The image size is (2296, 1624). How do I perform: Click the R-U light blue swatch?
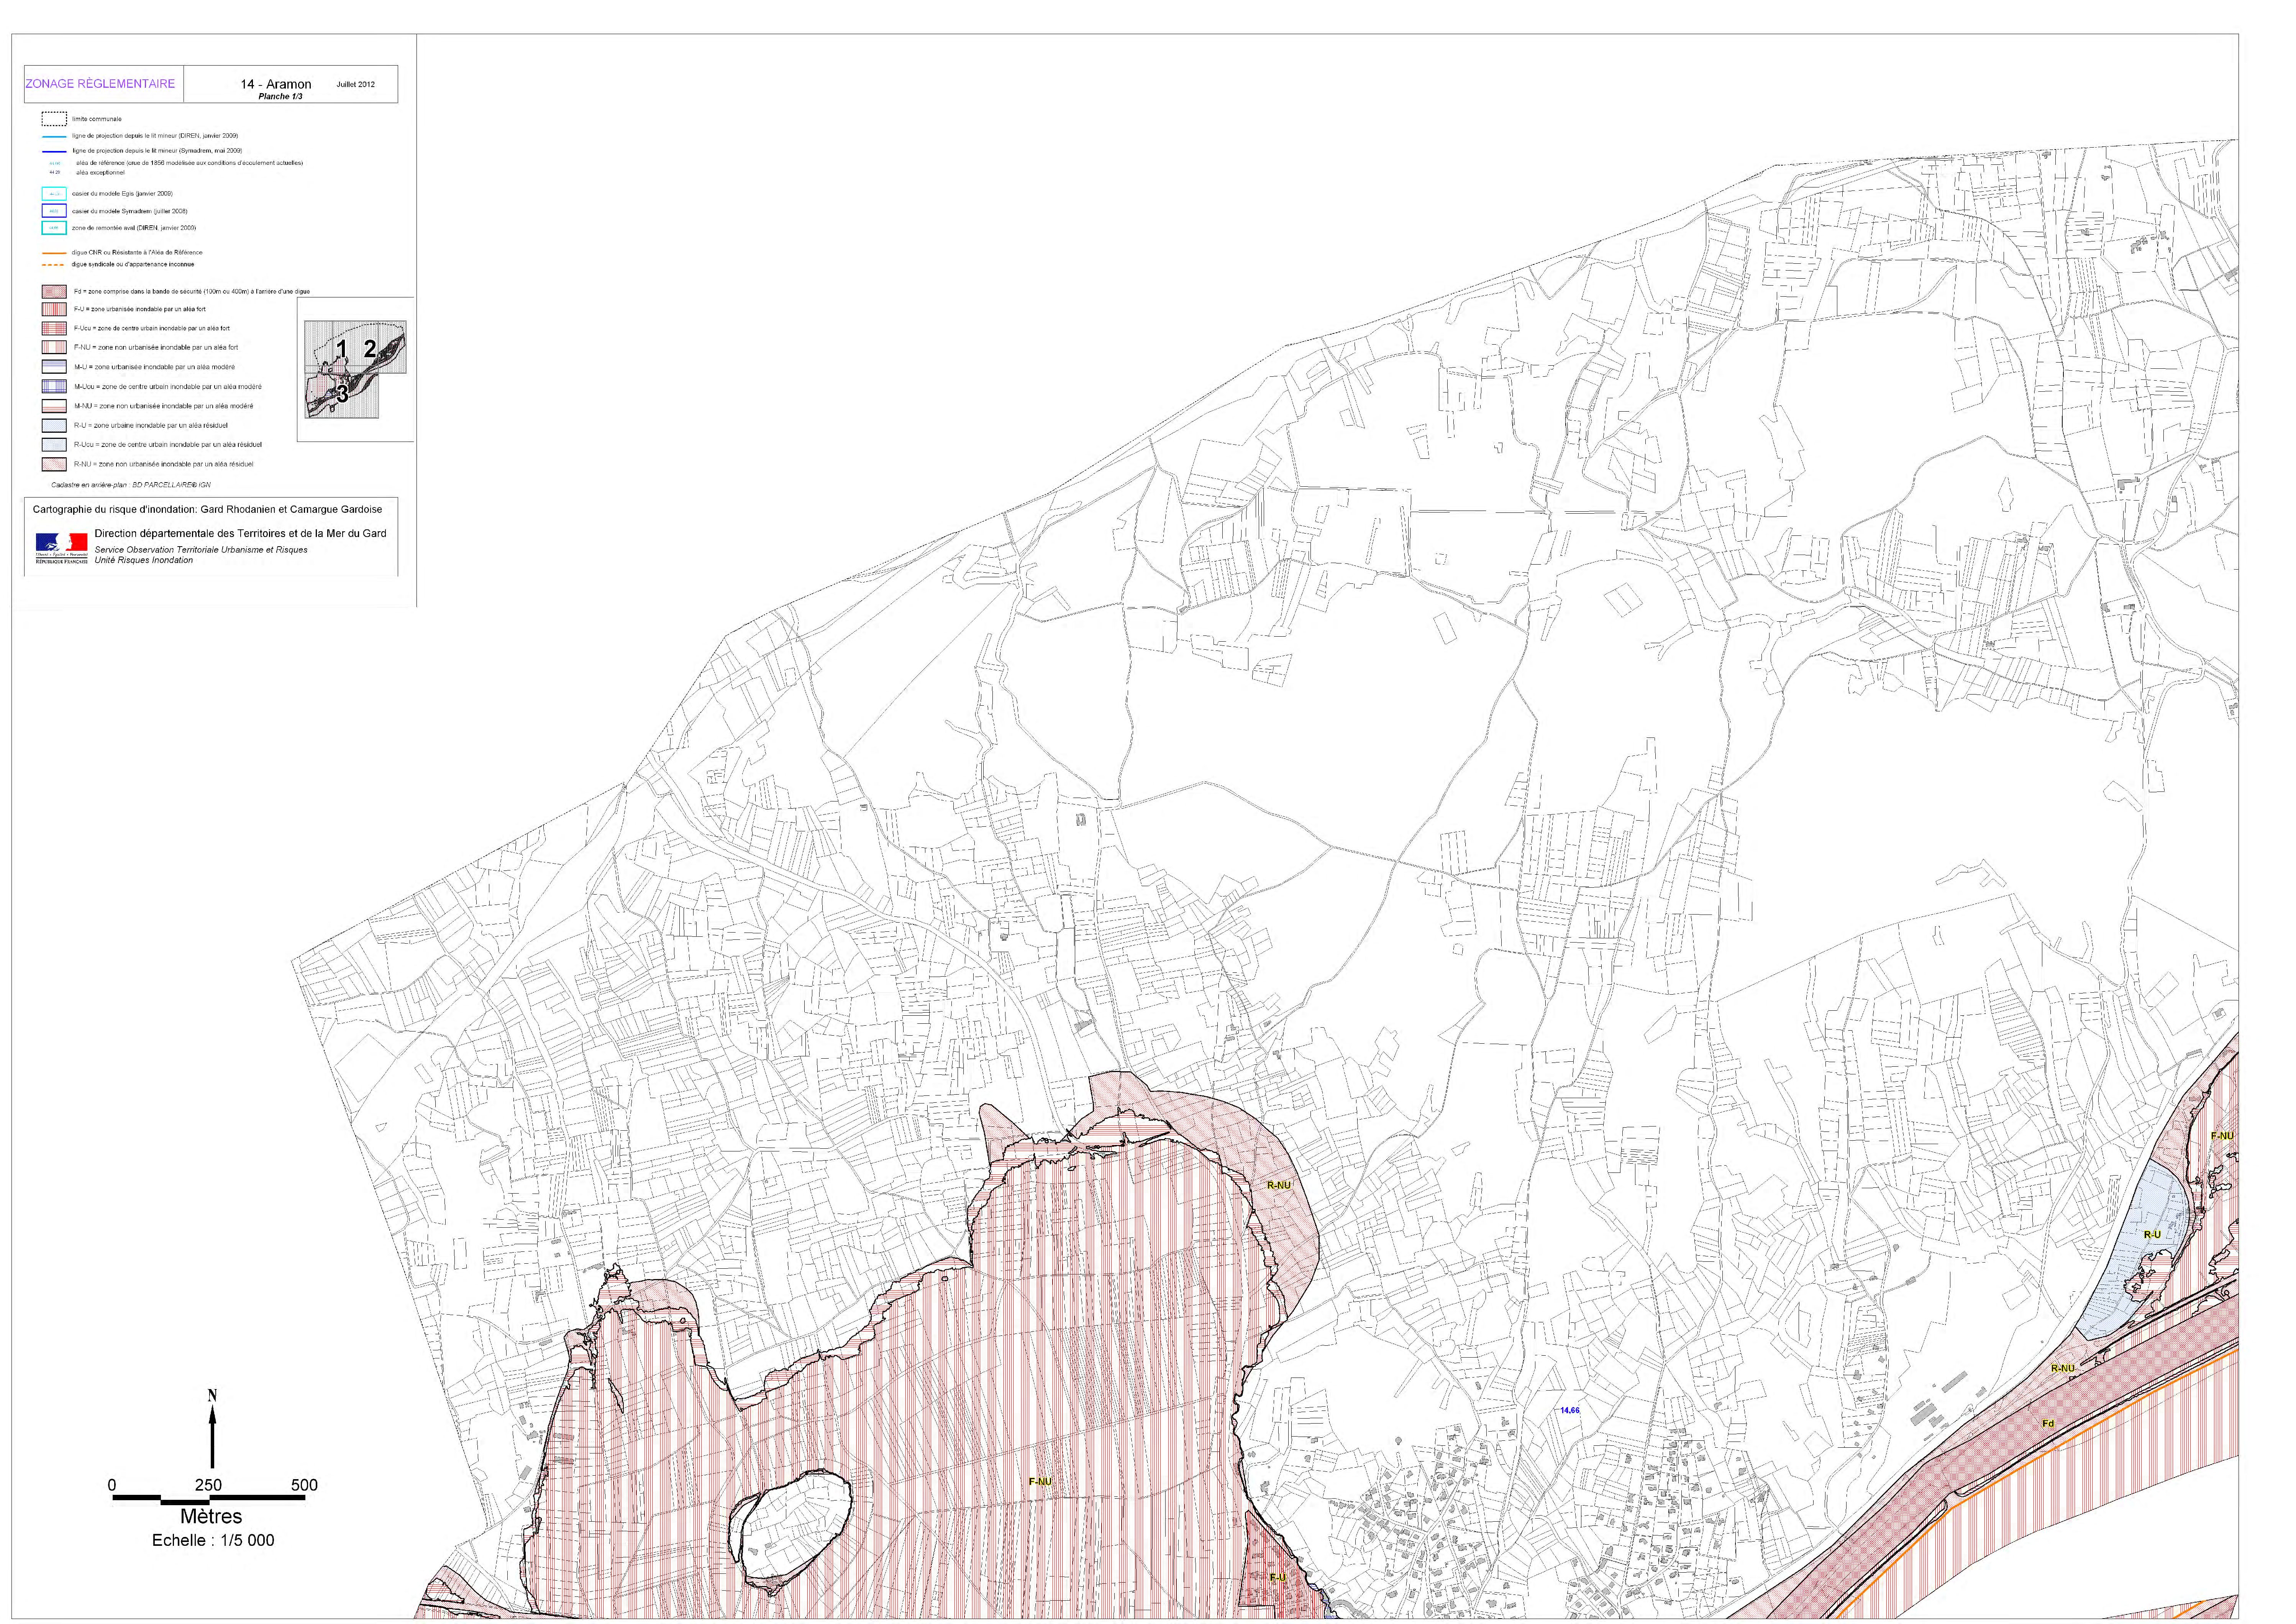54,425
